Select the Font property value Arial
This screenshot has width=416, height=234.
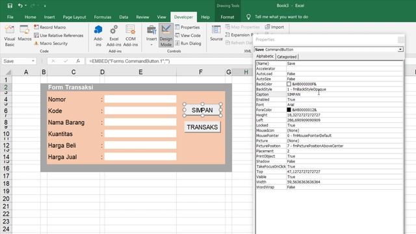coord(291,105)
